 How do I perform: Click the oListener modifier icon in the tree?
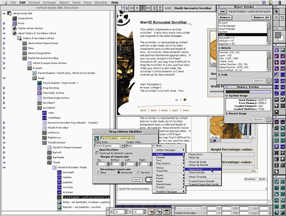[x=59, y=192]
